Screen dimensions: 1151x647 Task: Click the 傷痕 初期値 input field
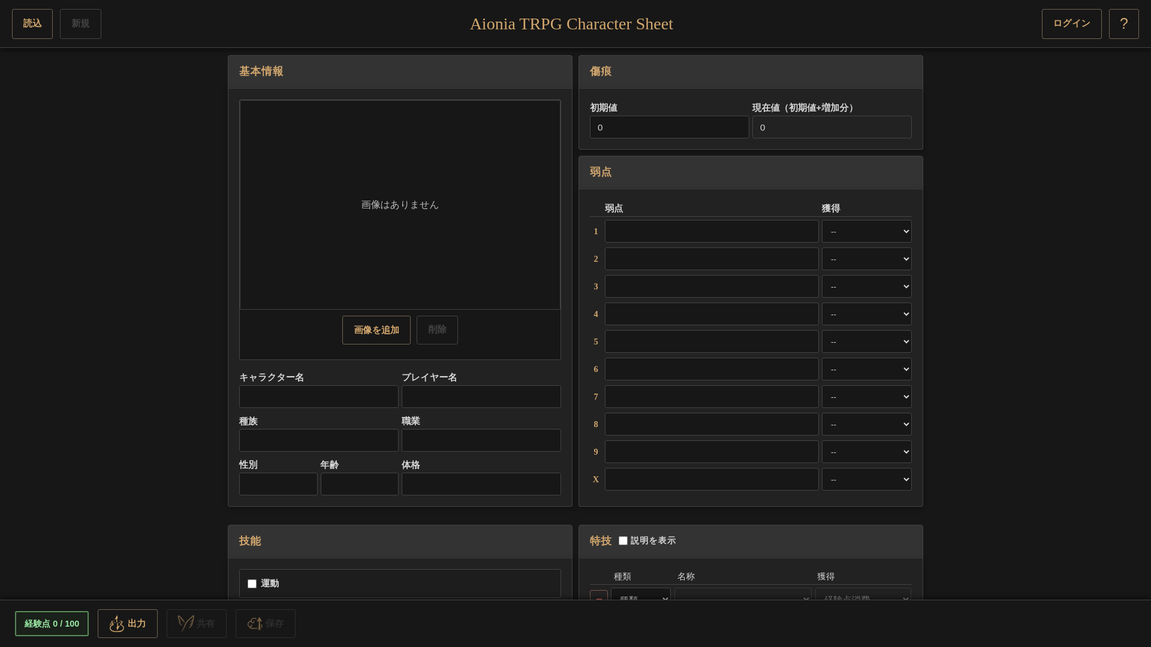coord(670,127)
